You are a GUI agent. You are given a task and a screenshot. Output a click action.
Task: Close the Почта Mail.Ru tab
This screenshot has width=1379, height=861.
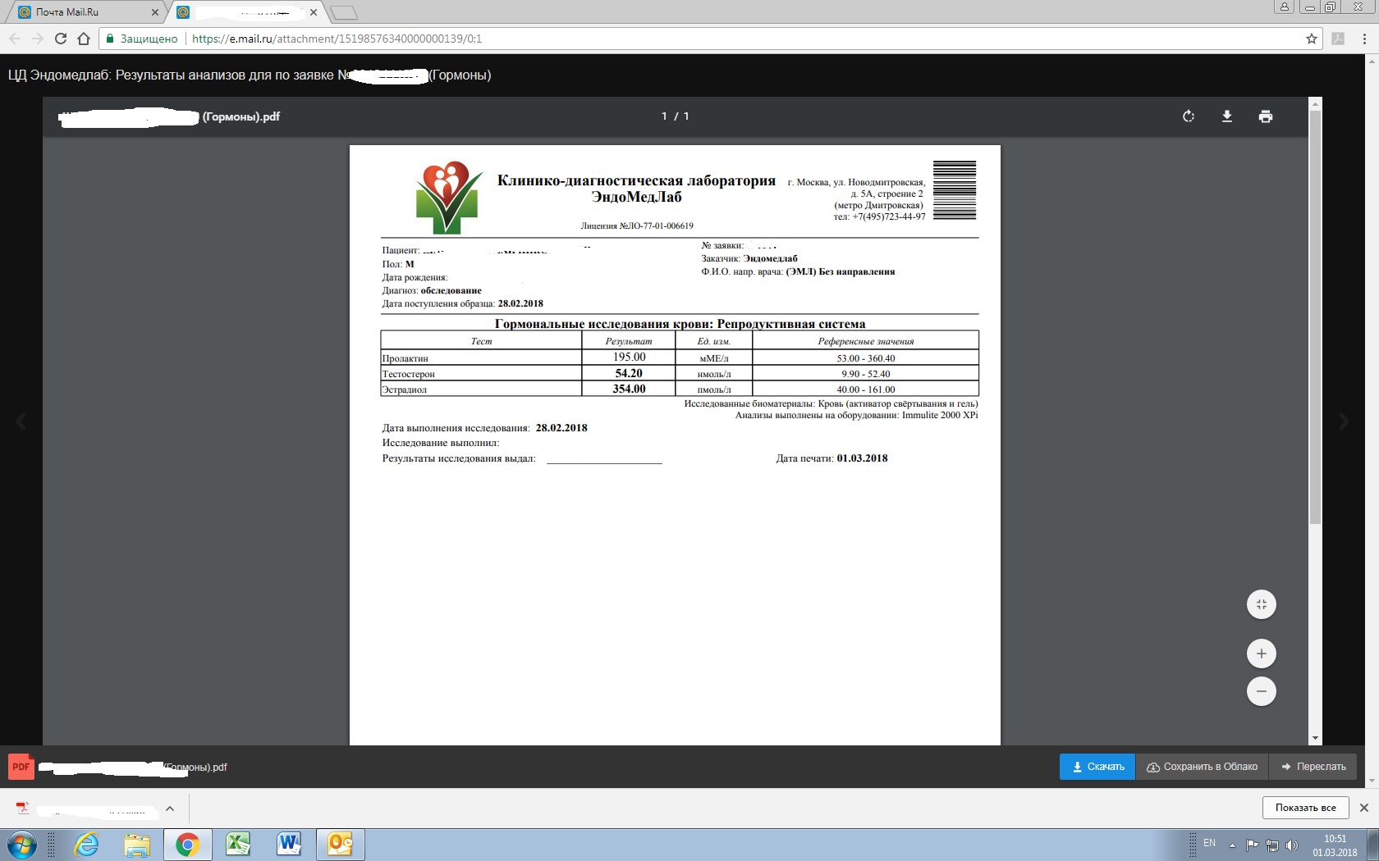[155, 12]
